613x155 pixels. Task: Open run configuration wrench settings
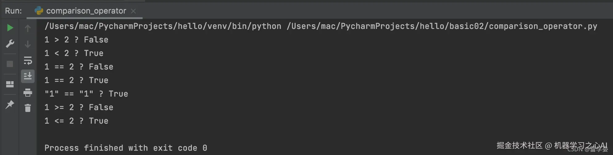[x=10, y=44]
